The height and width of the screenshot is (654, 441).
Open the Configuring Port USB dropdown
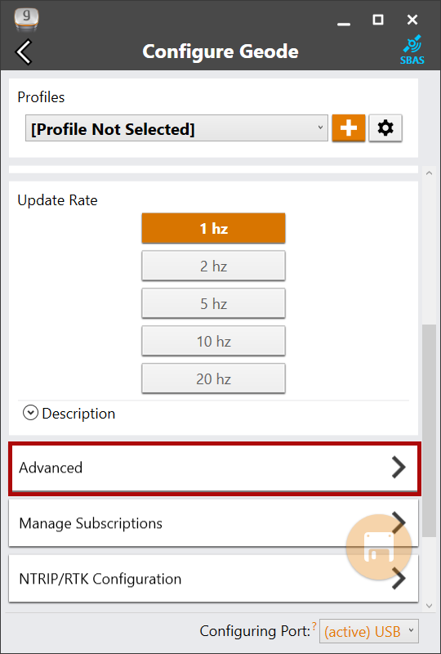[369, 631]
